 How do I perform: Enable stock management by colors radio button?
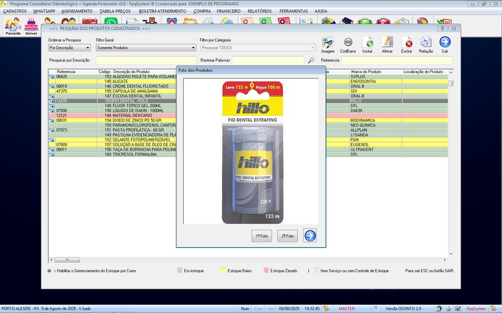point(50,270)
